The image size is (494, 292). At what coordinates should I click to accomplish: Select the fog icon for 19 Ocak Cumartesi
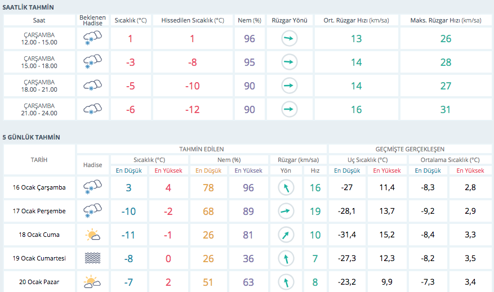[x=92, y=258]
